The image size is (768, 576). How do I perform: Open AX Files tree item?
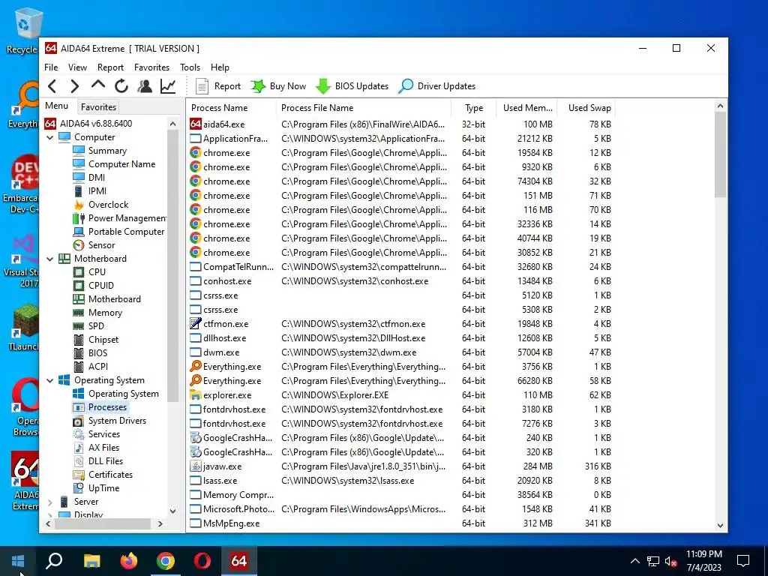click(x=96, y=448)
